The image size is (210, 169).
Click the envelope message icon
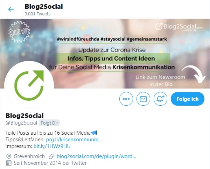coord(143,99)
